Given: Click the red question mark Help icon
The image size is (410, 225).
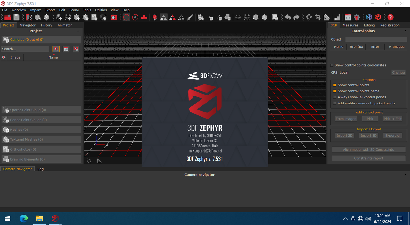Looking at the screenshot, I should pos(390,17).
